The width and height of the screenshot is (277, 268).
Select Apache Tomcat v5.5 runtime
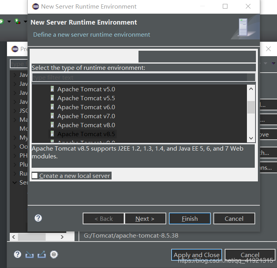point(86,98)
